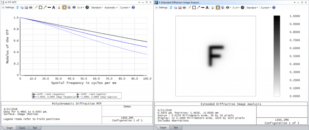Expand the 3 x 4 layout dropdown in FFT MTF
The width and height of the screenshot is (309, 130).
80,7
